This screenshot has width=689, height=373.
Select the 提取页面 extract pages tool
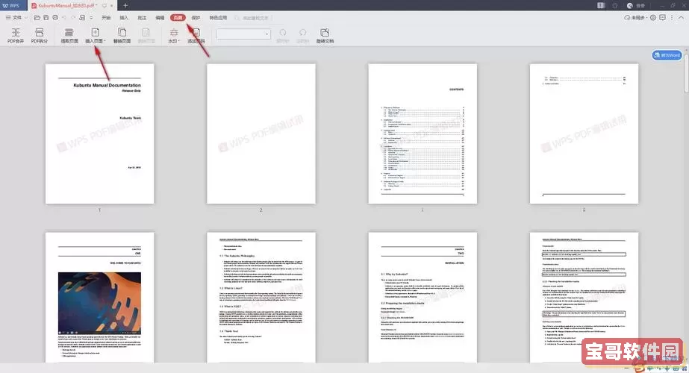[69, 35]
